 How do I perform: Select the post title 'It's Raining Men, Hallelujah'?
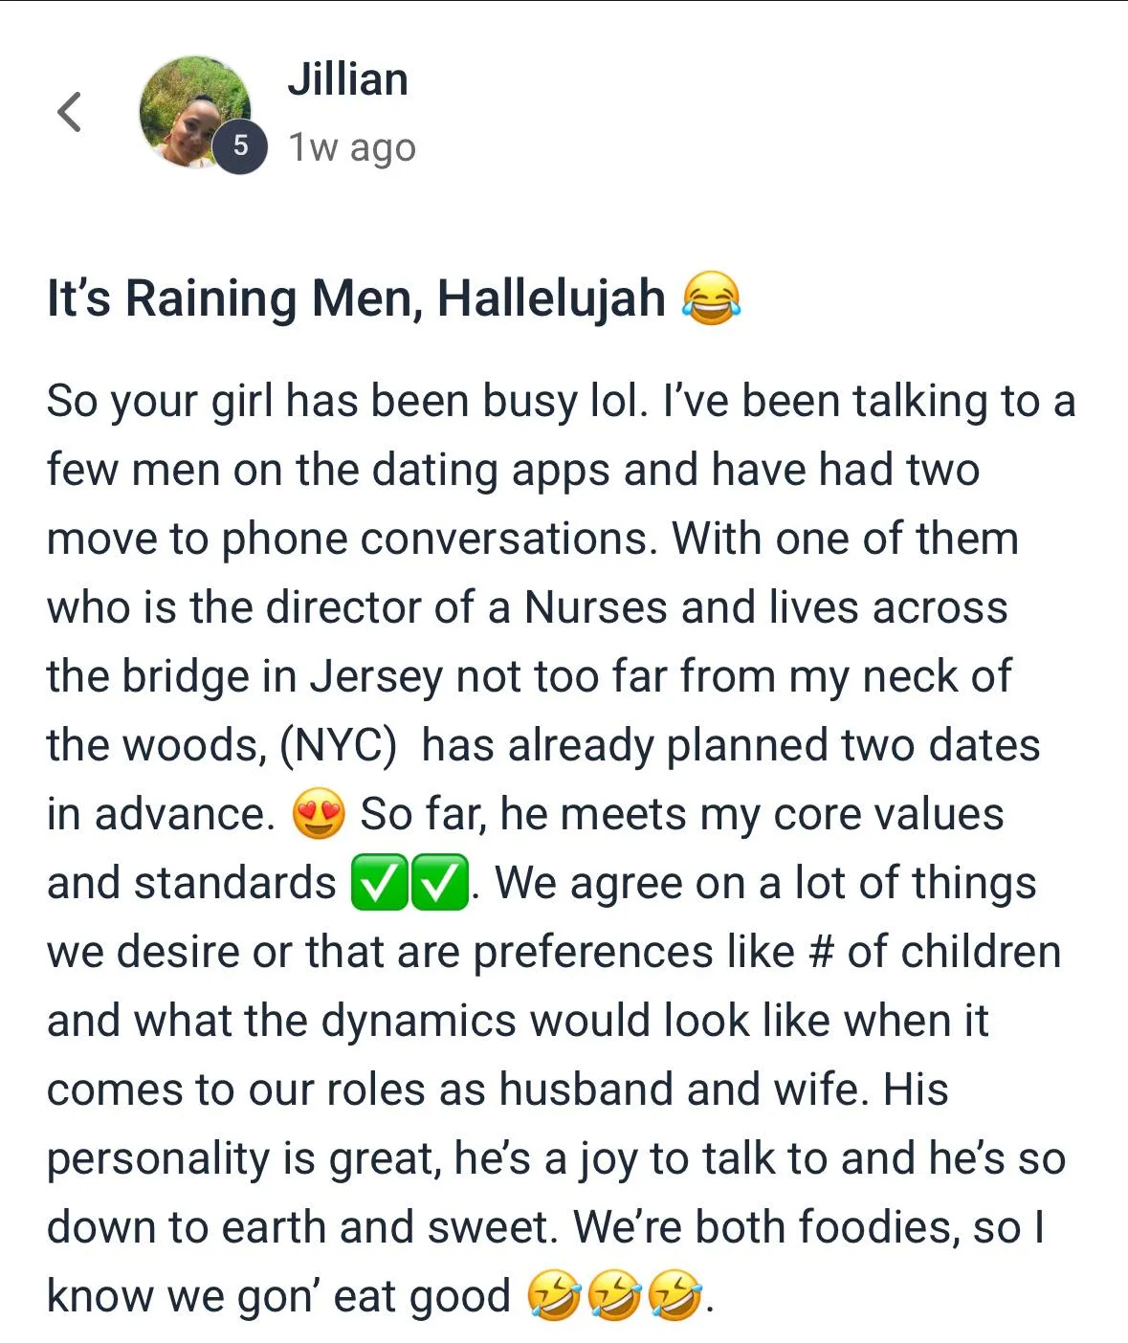point(356,297)
